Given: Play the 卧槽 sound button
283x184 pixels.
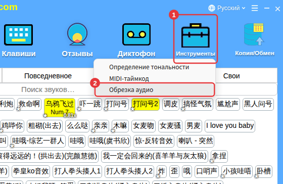Looking at the screenshot, I should click(263, 171).
